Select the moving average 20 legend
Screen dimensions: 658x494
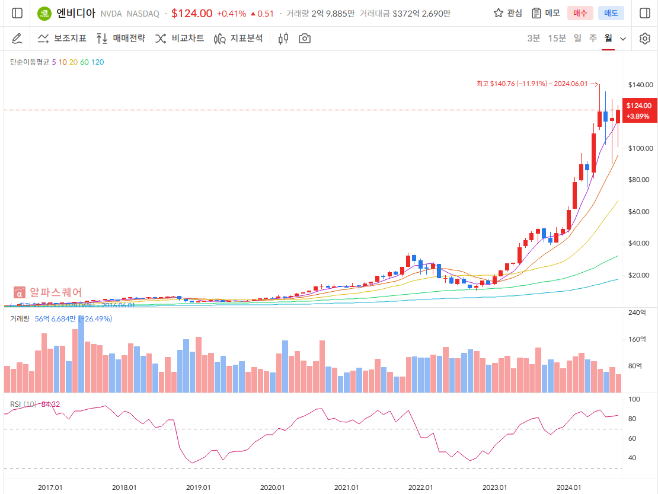pos(74,62)
